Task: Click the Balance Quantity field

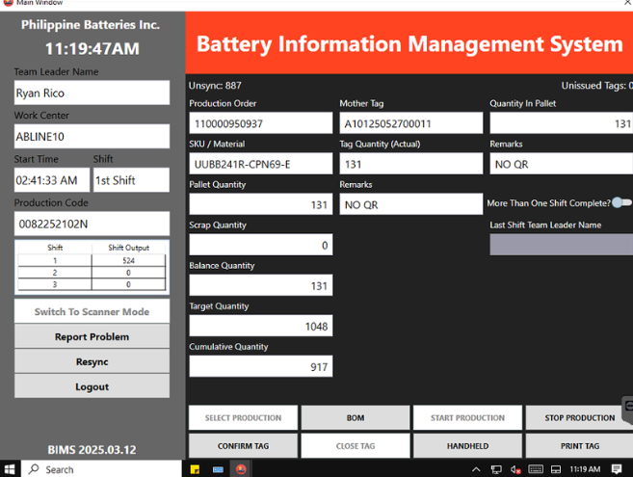Action: 261,285
